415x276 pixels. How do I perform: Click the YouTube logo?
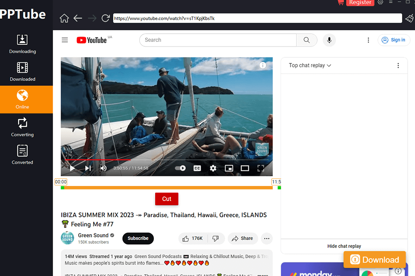point(92,40)
